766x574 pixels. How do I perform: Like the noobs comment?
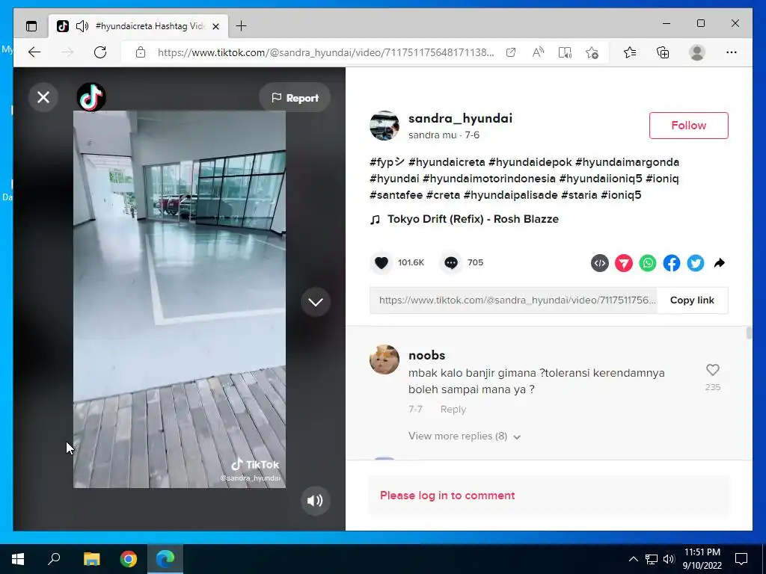(x=713, y=370)
